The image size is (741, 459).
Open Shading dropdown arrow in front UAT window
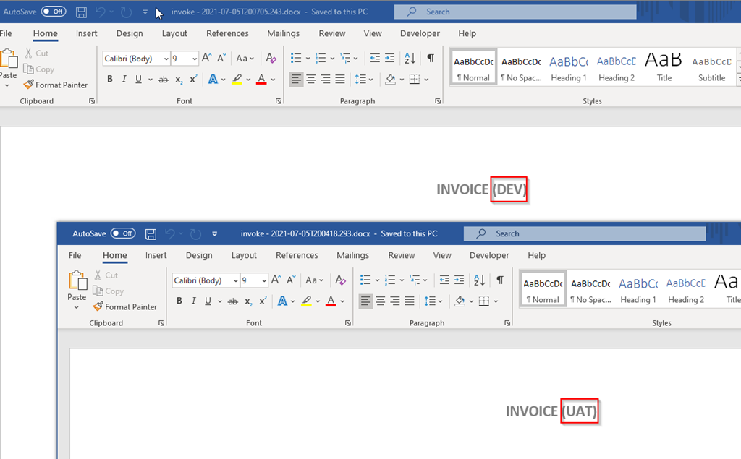(471, 301)
